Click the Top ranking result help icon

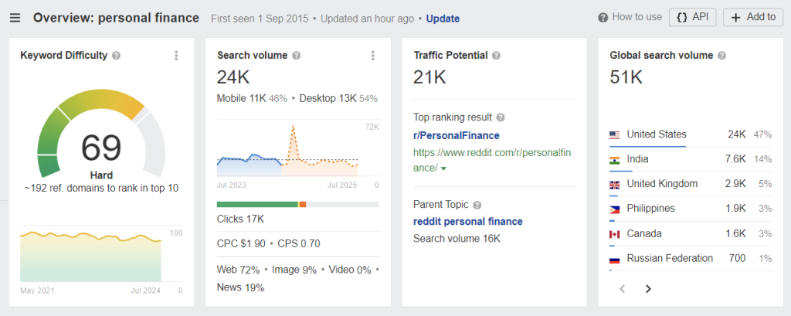500,117
